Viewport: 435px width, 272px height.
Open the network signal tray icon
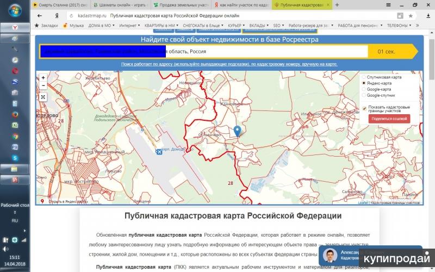[24, 240]
